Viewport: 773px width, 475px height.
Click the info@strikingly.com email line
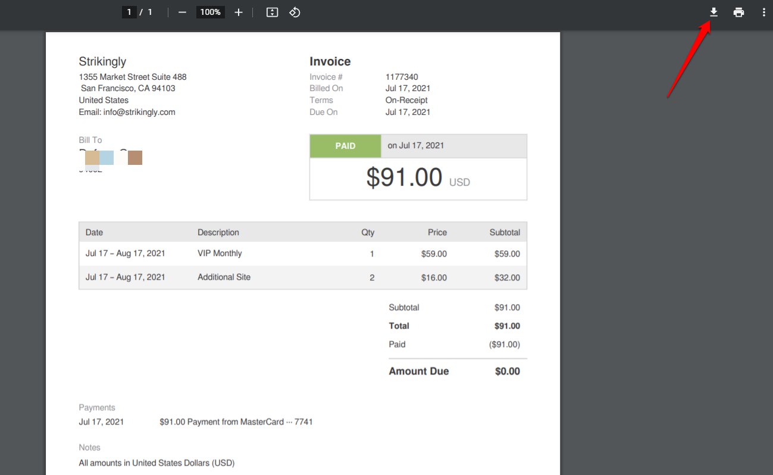point(127,112)
